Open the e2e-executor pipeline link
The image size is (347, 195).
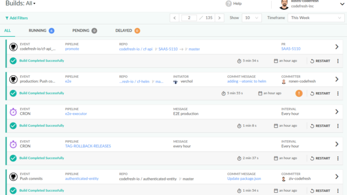coord(76,114)
